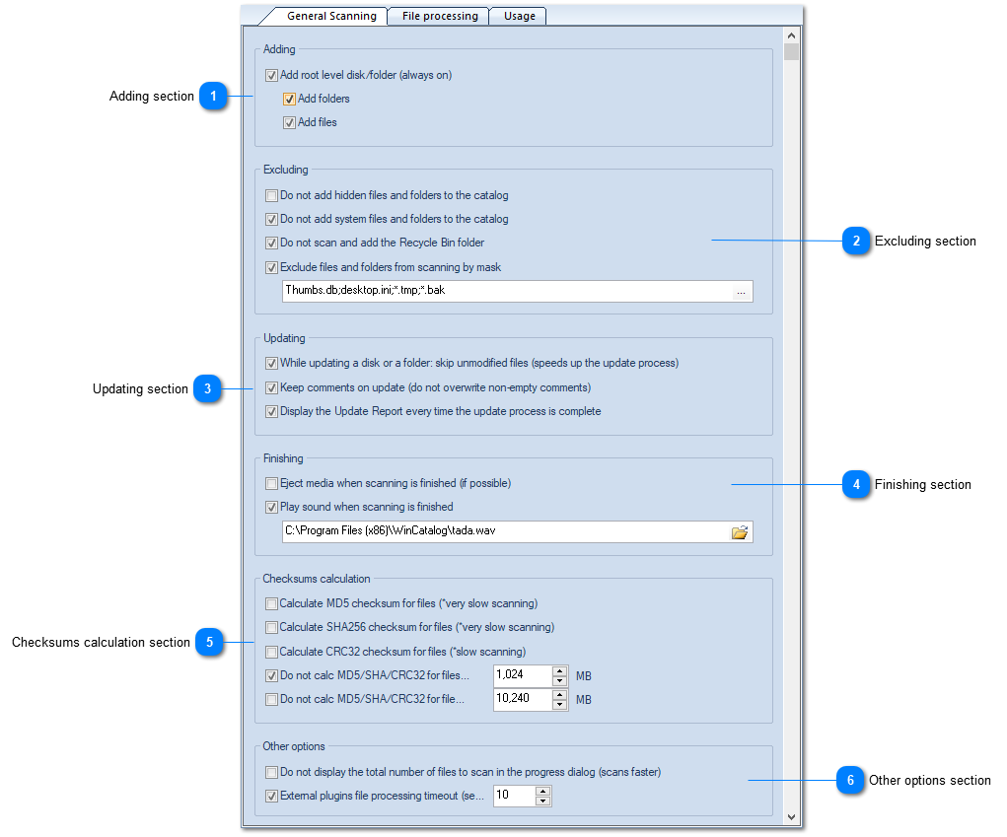This screenshot has width=1007, height=837.
Task: Click callout marker number 5
Action: (209, 643)
